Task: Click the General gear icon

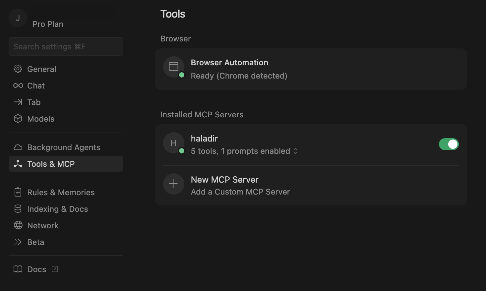Action: tap(18, 69)
